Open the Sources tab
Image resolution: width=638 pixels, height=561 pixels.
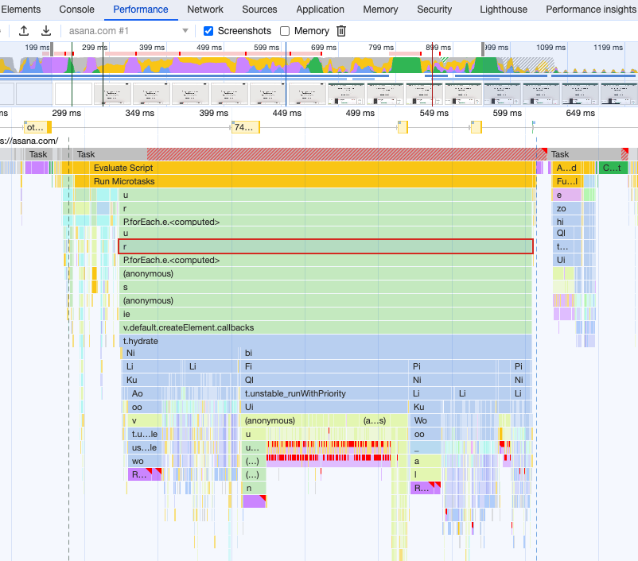coord(259,10)
